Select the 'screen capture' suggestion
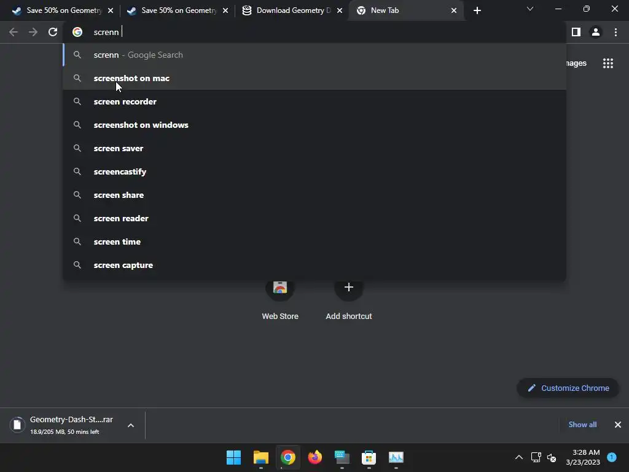 click(314, 265)
